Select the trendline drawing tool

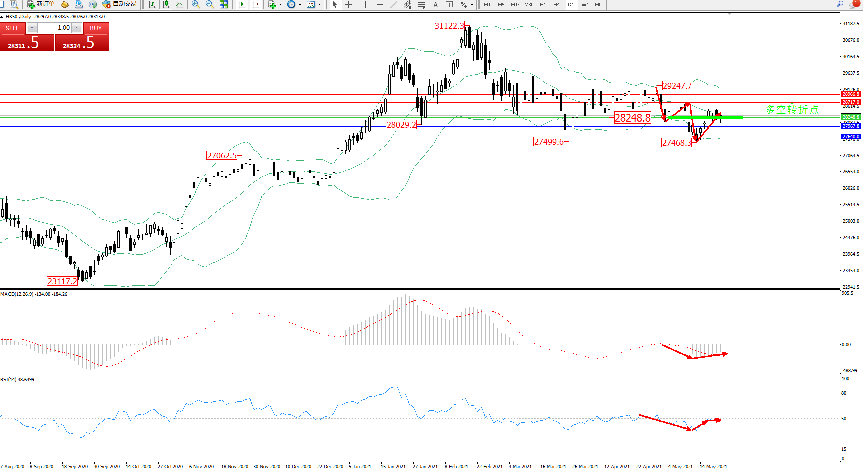394,4
